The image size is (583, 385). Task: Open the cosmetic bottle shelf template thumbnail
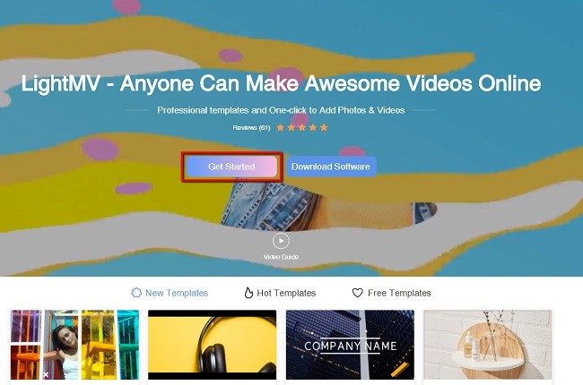[488, 345]
